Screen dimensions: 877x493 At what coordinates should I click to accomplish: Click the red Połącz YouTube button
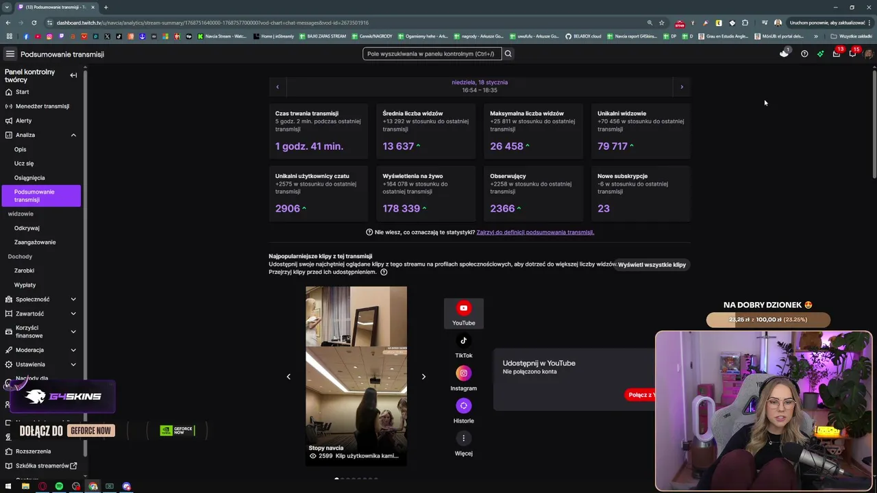tap(641, 395)
